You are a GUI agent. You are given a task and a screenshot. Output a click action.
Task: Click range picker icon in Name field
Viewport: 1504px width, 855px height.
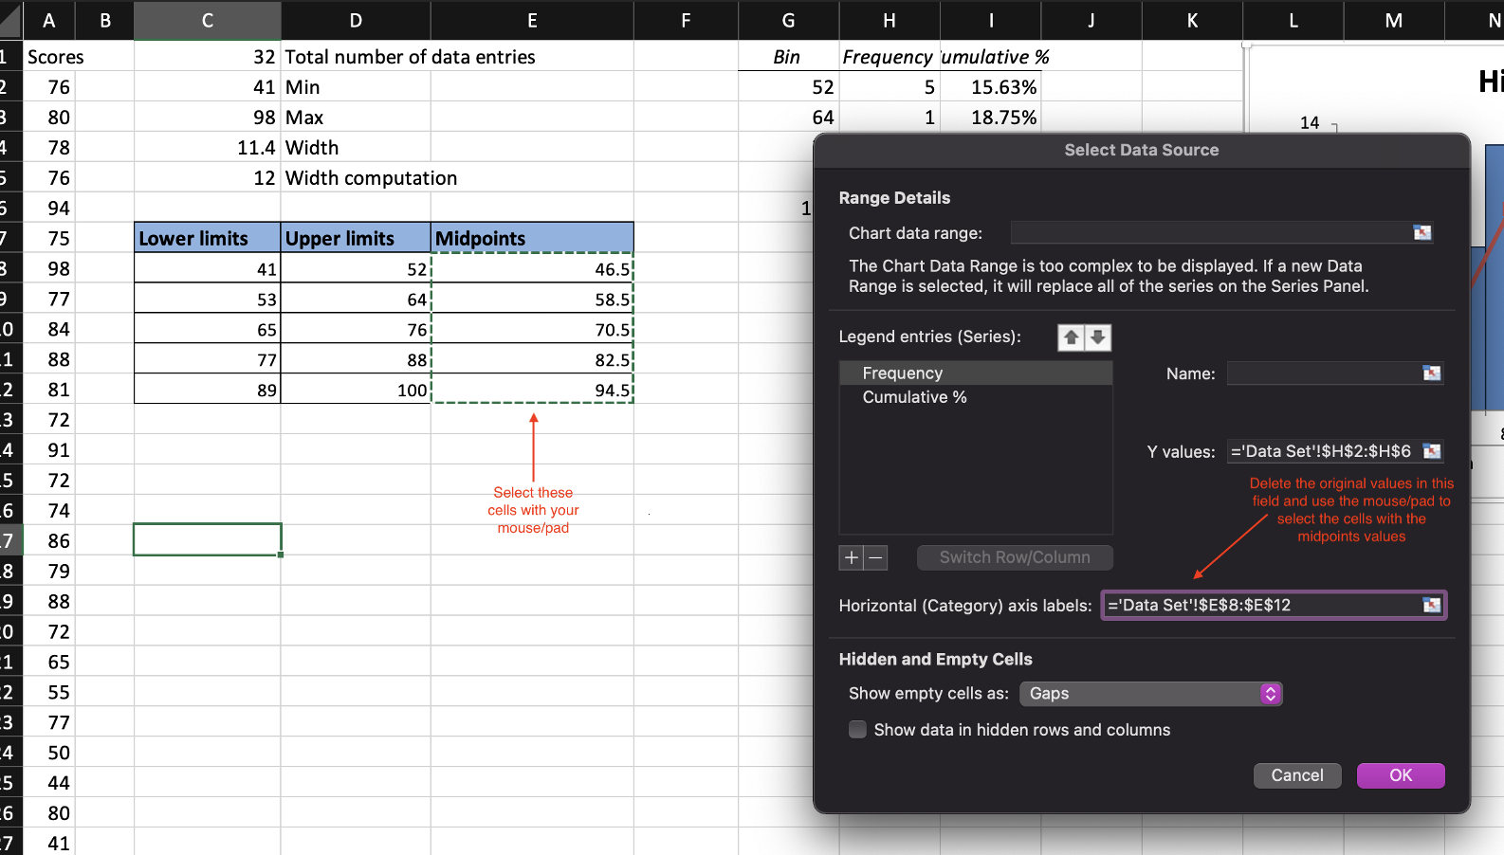click(x=1431, y=373)
